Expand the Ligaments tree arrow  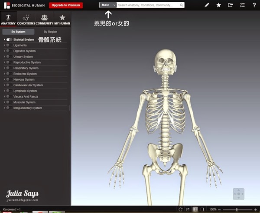[4, 45]
